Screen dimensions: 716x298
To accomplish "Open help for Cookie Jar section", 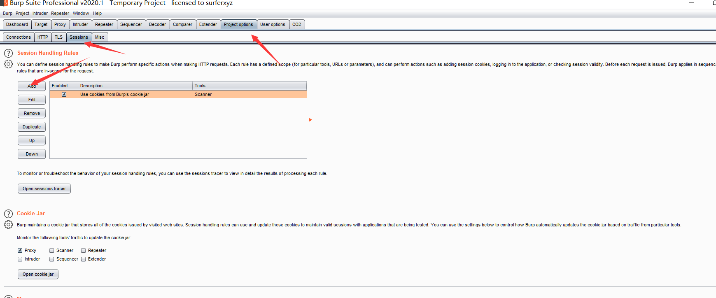I will 8,214.
